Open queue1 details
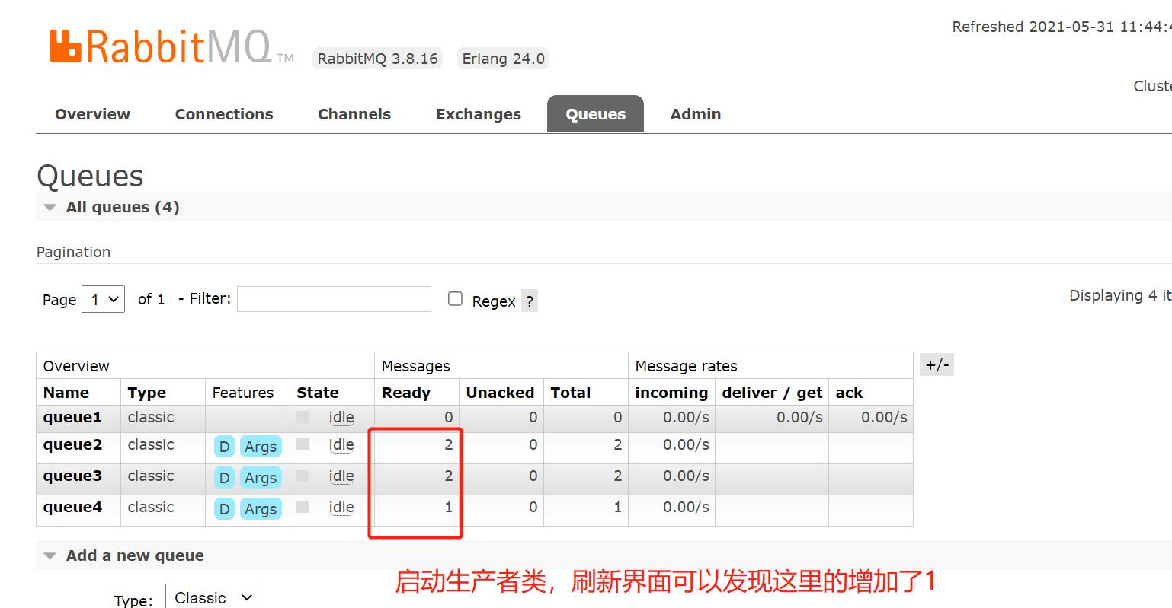The width and height of the screenshot is (1172, 608). [72, 417]
